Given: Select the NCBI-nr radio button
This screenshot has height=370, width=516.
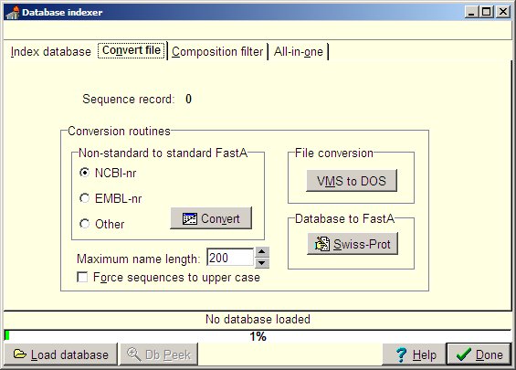Looking at the screenshot, I should tap(85, 173).
